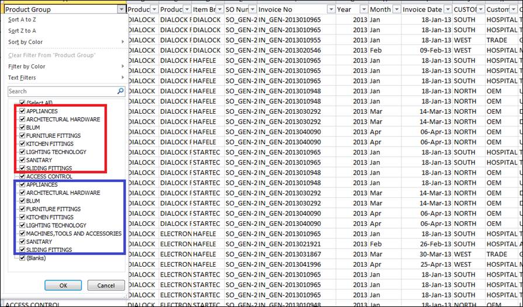
Task: Uncheck SLIDING FITTINGS checkbox just above ACCESS CONTROL
Action: pos(22,168)
